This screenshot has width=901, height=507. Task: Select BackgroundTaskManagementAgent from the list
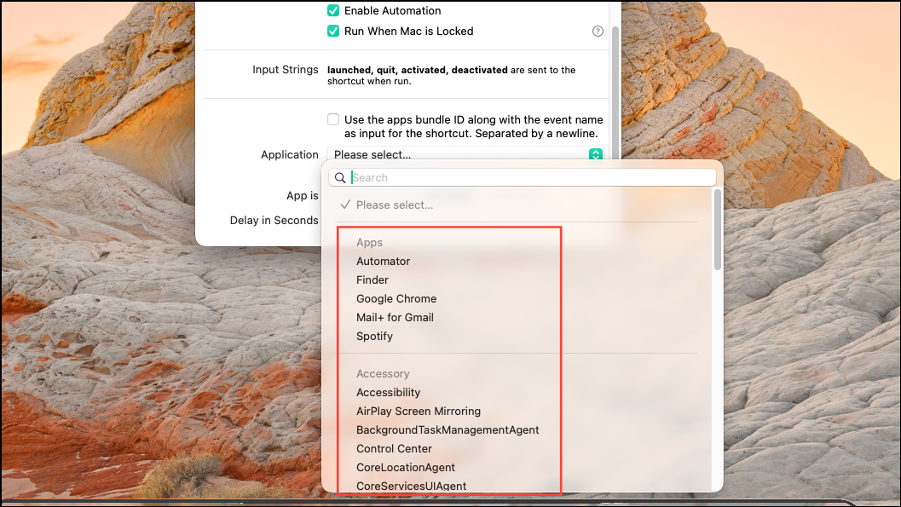coord(448,429)
